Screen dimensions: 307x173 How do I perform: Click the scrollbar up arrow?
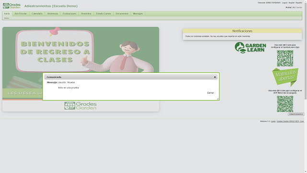click(306, 1)
